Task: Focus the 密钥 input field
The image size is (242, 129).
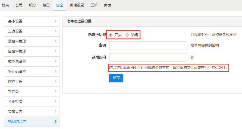Action: (x=148, y=46)
